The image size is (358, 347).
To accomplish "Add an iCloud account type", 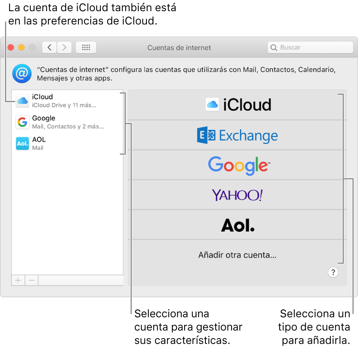I will coord(237,105).
